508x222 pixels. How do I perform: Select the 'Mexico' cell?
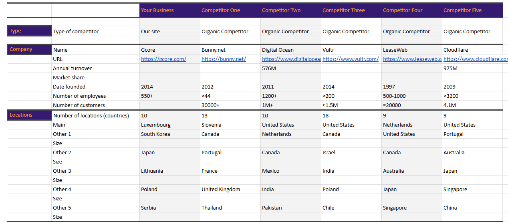[x=291, y=171]
